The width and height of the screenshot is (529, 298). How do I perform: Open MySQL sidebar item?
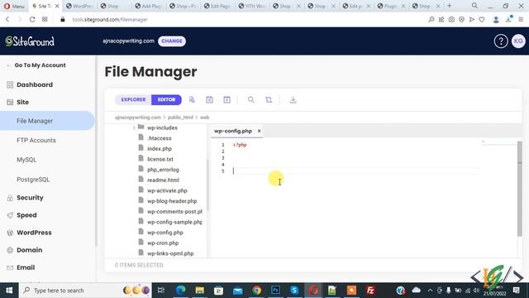[26, 160]
